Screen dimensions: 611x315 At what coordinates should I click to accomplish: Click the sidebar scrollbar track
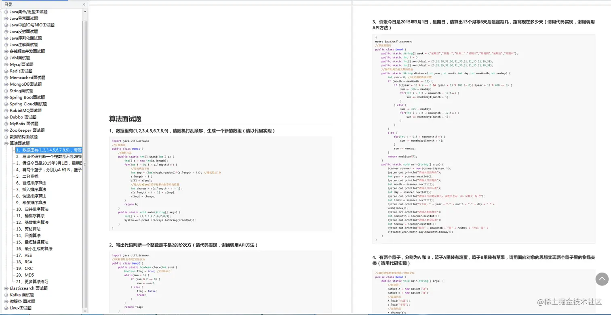[x=85, y=162]
